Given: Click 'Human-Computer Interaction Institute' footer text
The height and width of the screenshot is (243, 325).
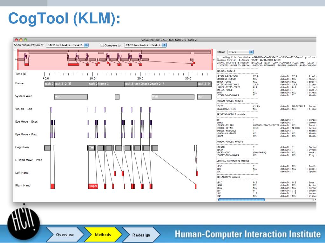Looking at the screenshot, I should [247, 234].
